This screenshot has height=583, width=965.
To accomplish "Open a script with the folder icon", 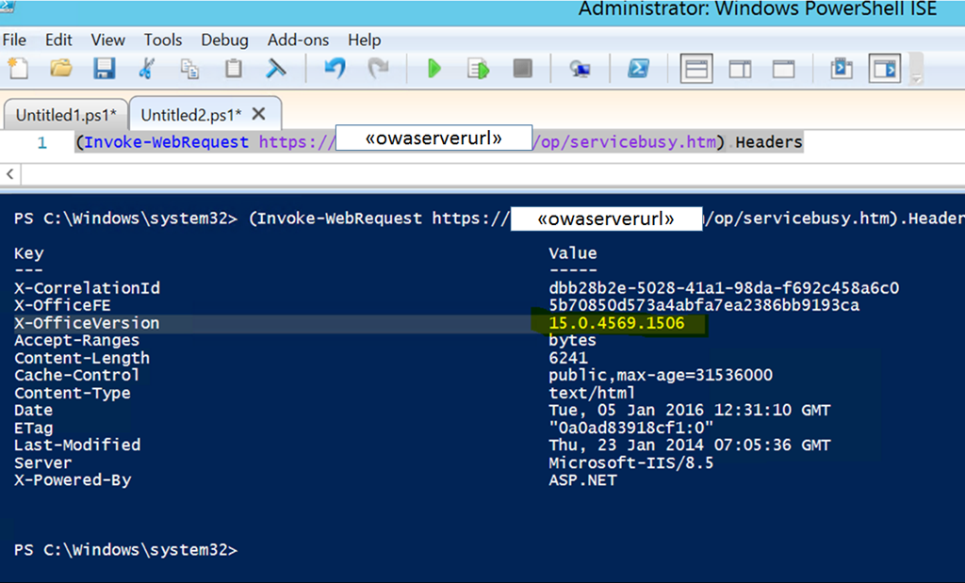I will pos(61,69).
